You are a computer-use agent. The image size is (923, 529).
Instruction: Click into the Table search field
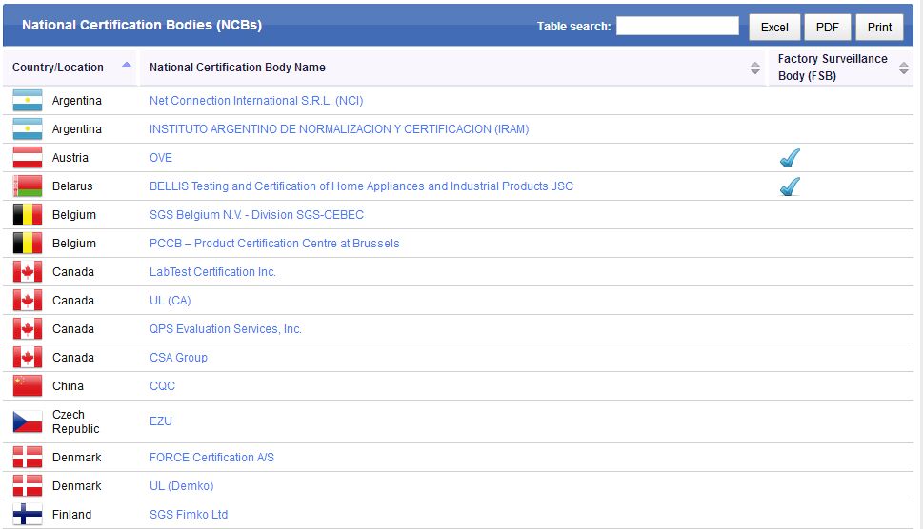click(x=677, y=27)
